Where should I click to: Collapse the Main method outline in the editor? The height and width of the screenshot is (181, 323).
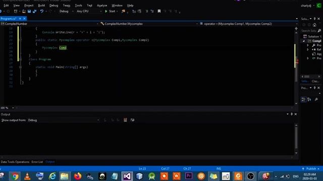point(20,67)
